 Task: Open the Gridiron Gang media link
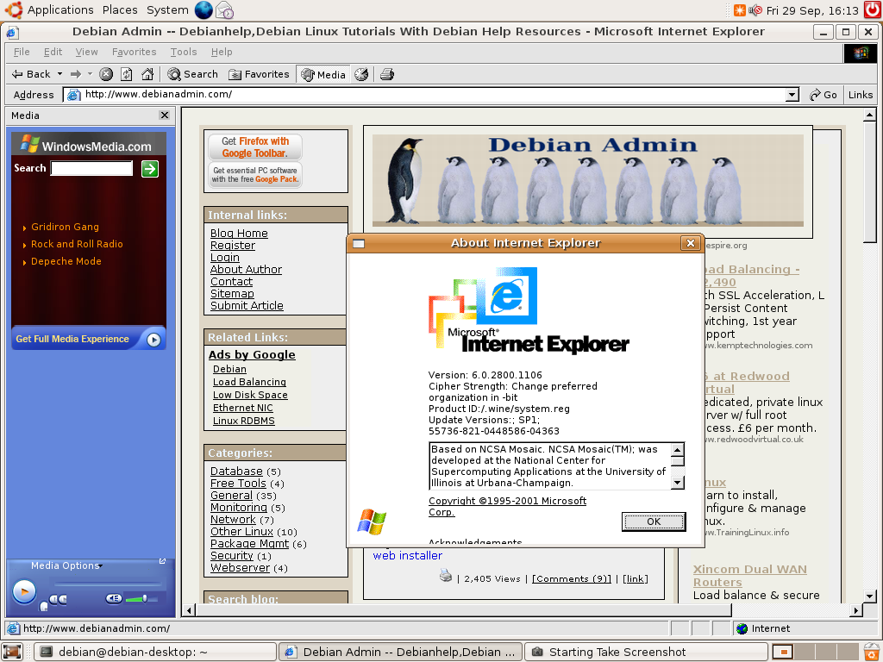click(x=65, y=227)
